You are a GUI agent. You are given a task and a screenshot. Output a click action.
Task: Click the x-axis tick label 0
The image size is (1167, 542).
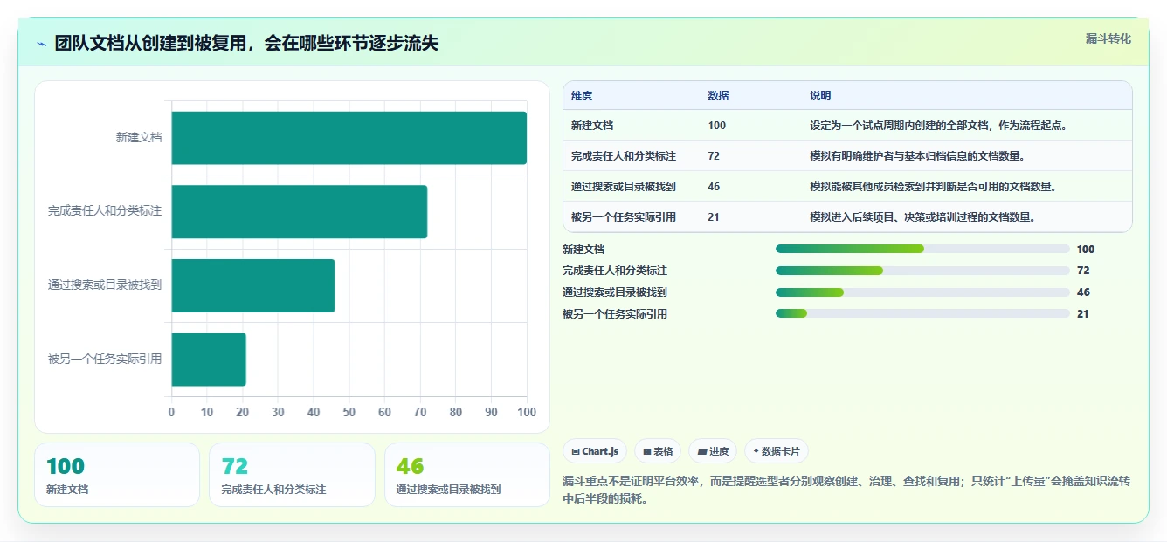point(171,412)
